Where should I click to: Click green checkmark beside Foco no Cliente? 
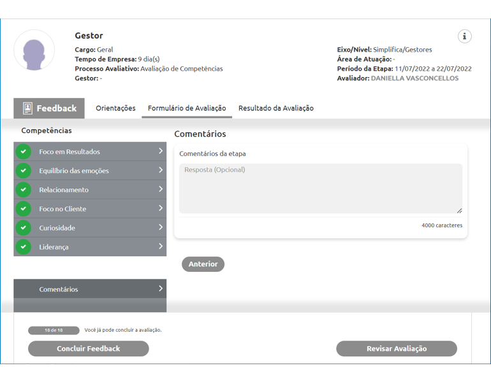[x=24, y=209]
